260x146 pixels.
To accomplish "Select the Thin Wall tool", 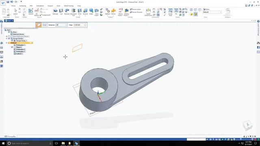I will [97, 12].
